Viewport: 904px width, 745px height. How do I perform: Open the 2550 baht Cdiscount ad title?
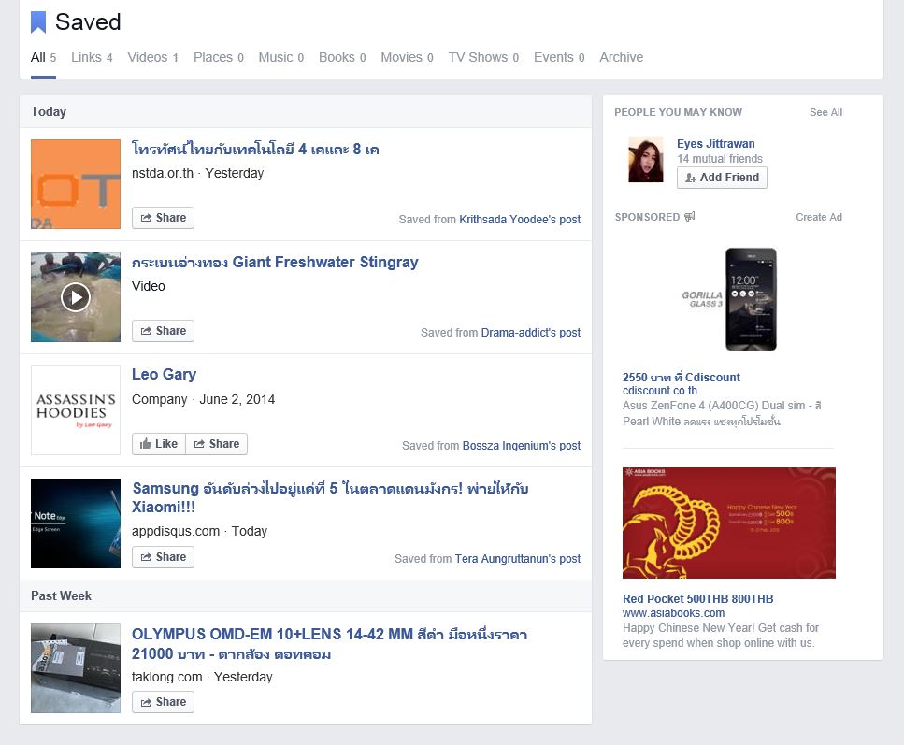681,377
